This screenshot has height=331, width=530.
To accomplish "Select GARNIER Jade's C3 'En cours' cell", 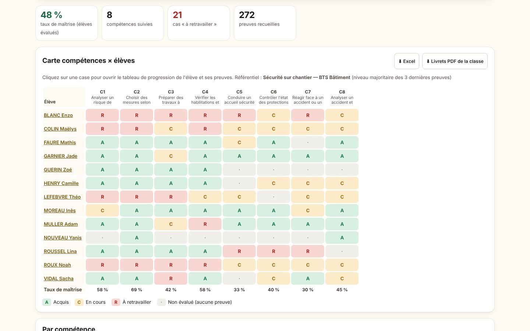I will click(171, 156).
